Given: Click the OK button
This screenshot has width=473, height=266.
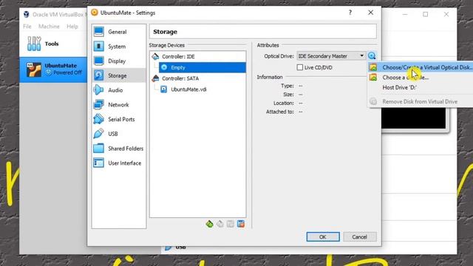Looking at the screenshot, I should (323, 236).
